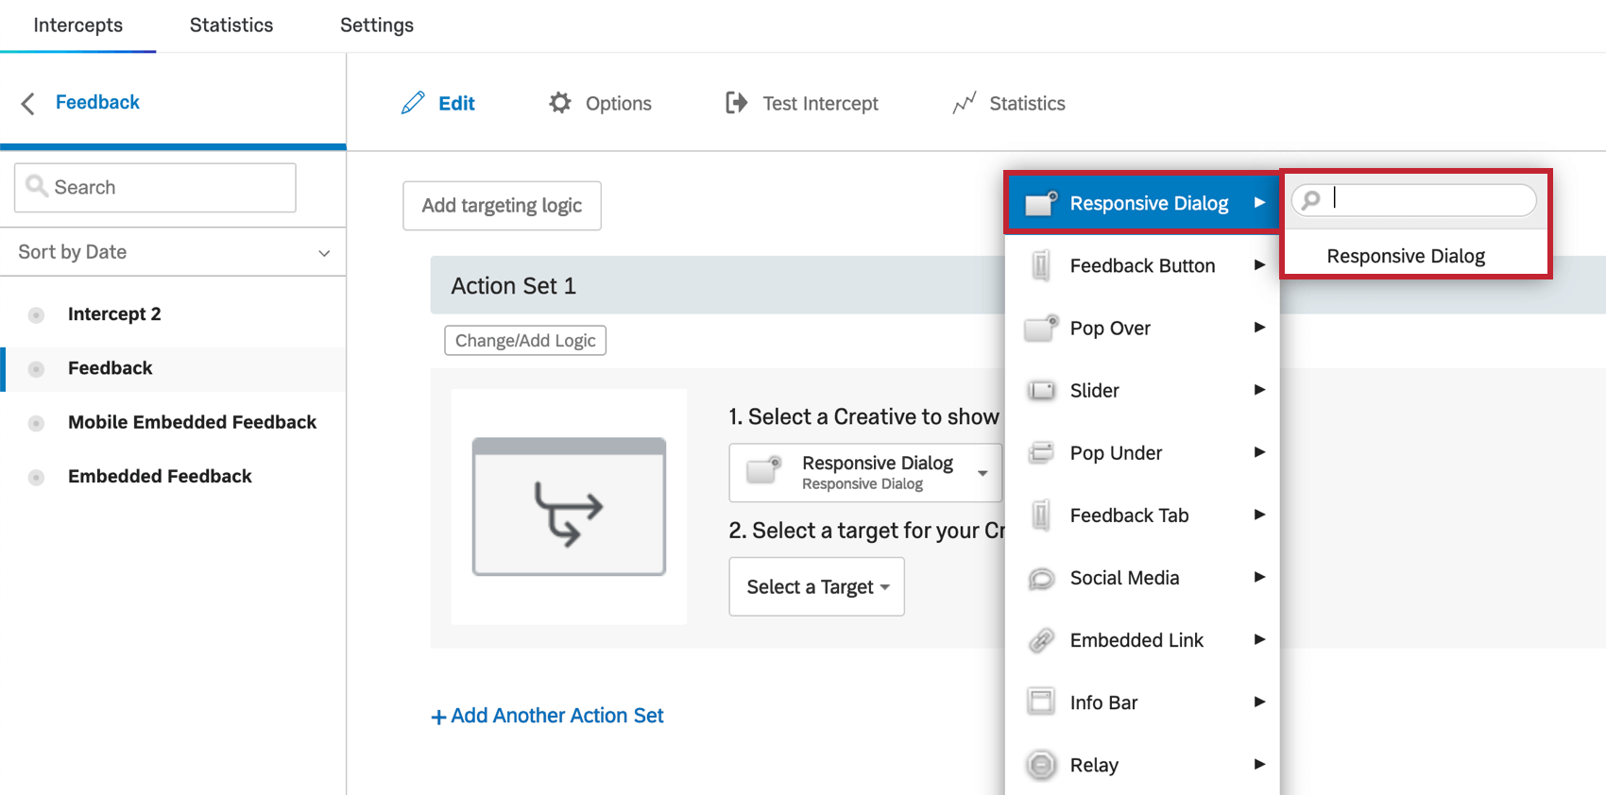1606x795 pixels.
Task: Expand Pop Over submenu arrow
Action: (x=1259, y=327)
